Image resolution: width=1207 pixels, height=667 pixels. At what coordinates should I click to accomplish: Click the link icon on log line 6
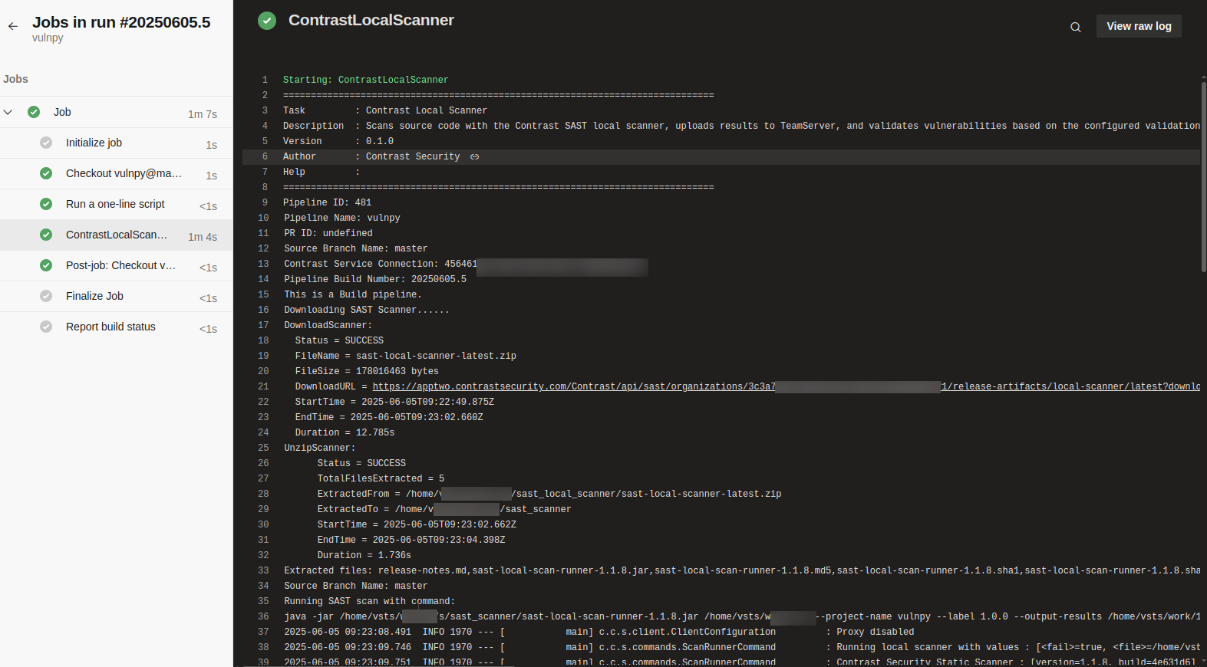(474, 157)
